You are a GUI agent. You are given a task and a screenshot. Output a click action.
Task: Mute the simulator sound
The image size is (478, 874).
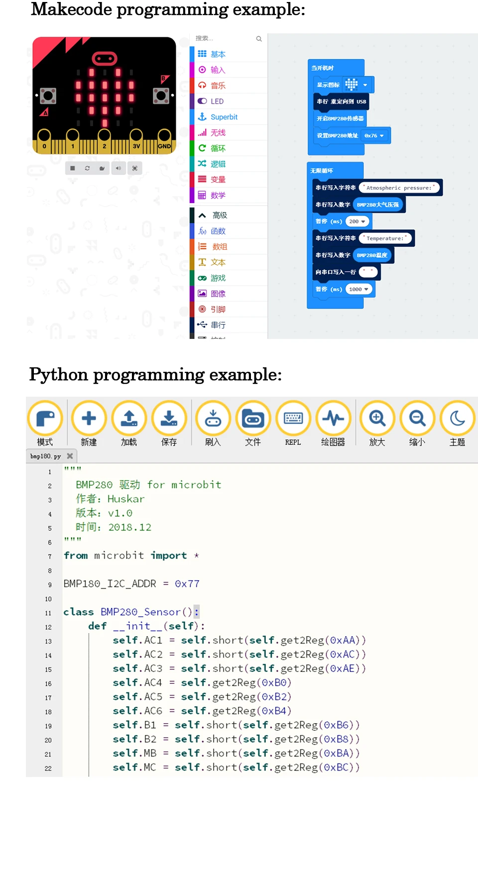pyautogui.click(x=118, y=168)
